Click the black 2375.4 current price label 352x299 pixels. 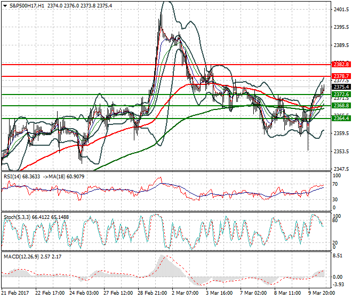[x=341, y=87]
